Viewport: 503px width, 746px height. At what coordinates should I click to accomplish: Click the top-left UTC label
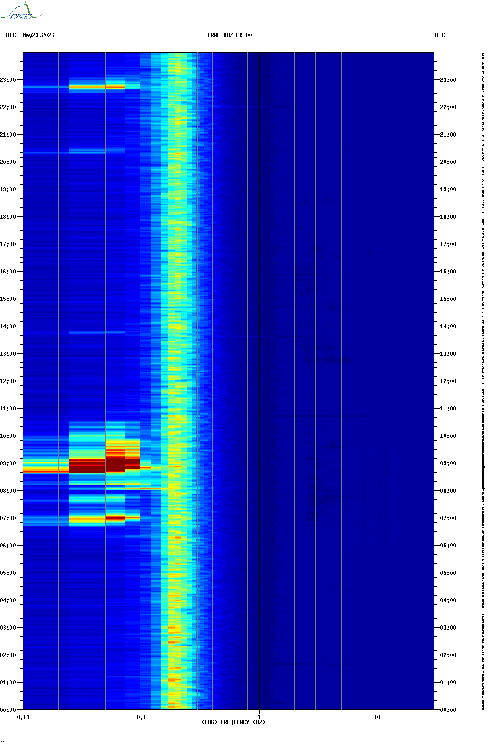pos(11,35)
